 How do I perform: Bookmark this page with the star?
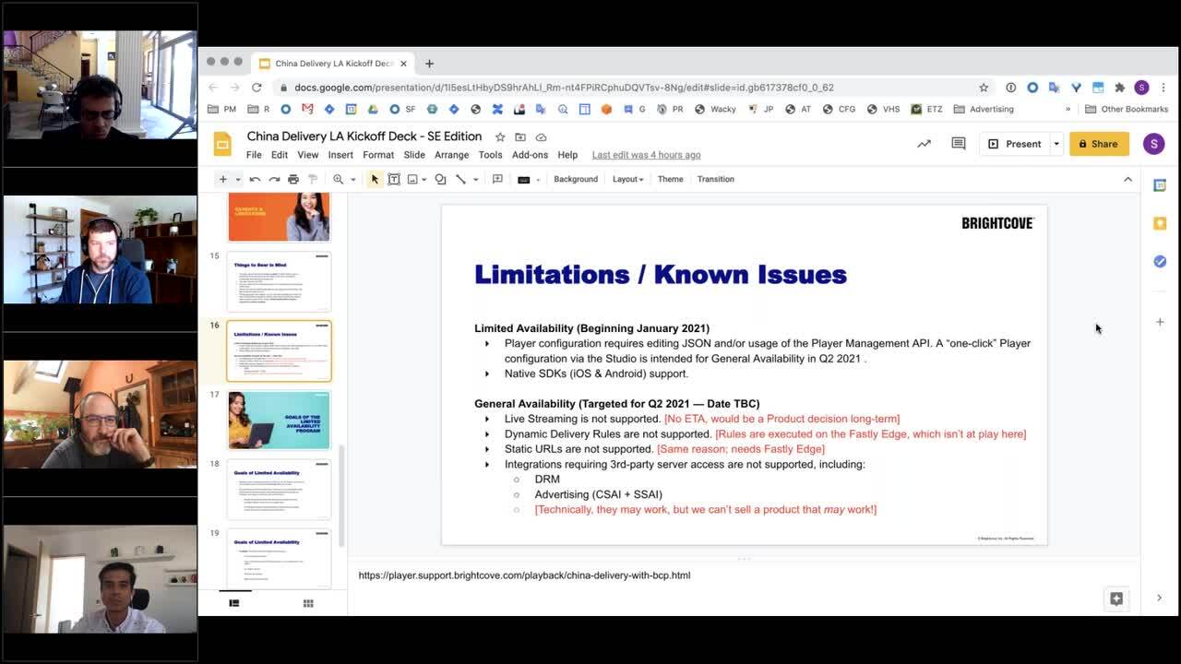click(984, 88)
